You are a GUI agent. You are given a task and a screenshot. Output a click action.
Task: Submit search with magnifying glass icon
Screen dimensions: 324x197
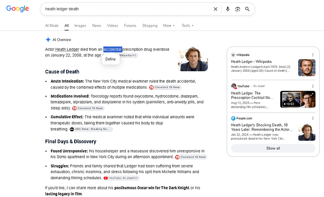coord(247,9)
